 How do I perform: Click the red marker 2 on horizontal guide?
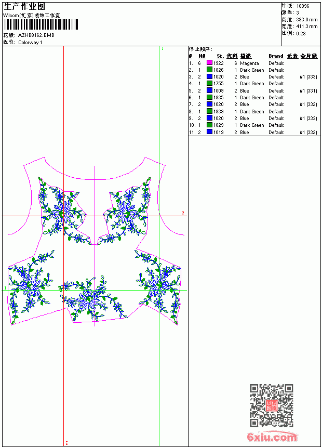(183, 213)
